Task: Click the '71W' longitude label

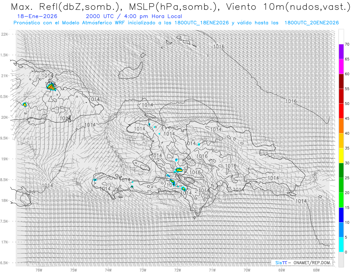Action: [x=212, y=270]
